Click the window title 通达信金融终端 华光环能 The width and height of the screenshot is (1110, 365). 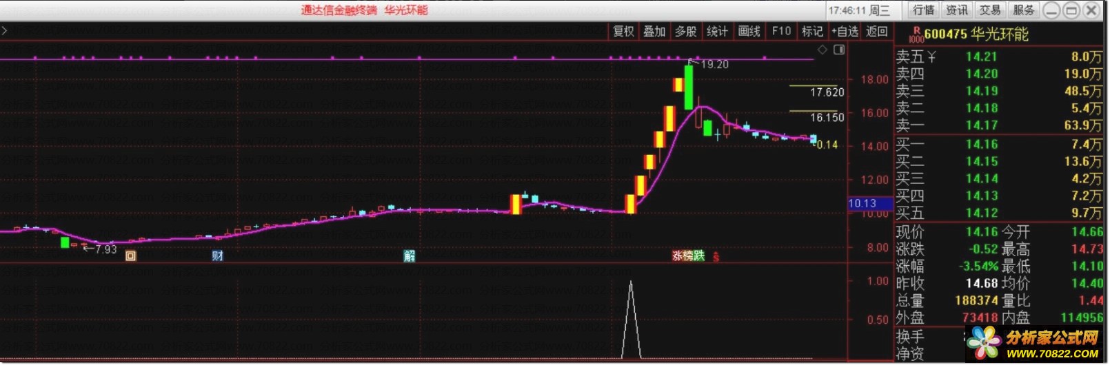364,10
